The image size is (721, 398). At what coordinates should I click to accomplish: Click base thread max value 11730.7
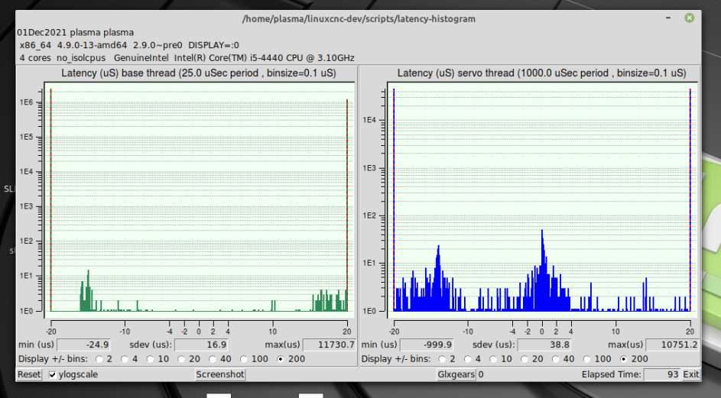point(329,345)
